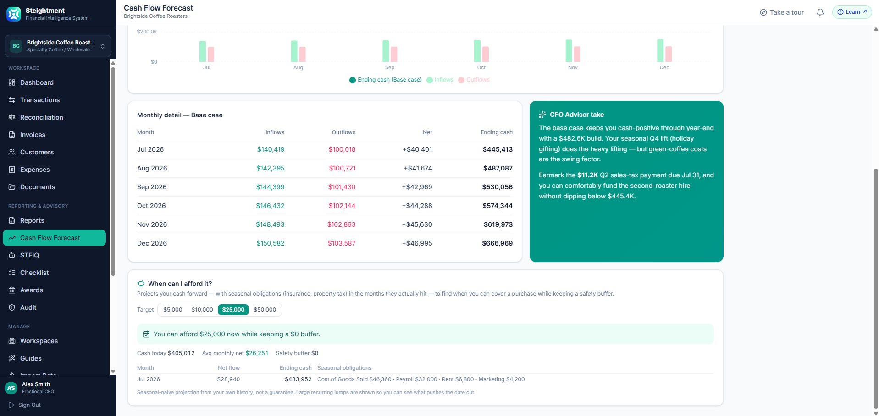Image resolution: width=879 pixels, height=416 pixels.
Task: Click the Audit shield icon
Action: [12, 307]
